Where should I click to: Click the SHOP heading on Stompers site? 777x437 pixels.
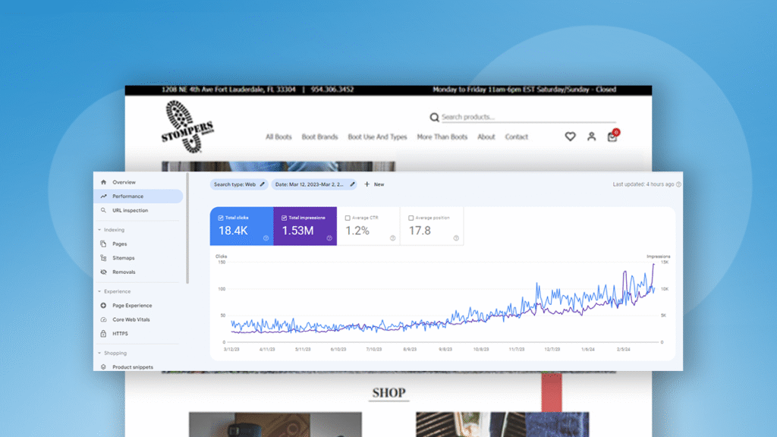(389, 393)
